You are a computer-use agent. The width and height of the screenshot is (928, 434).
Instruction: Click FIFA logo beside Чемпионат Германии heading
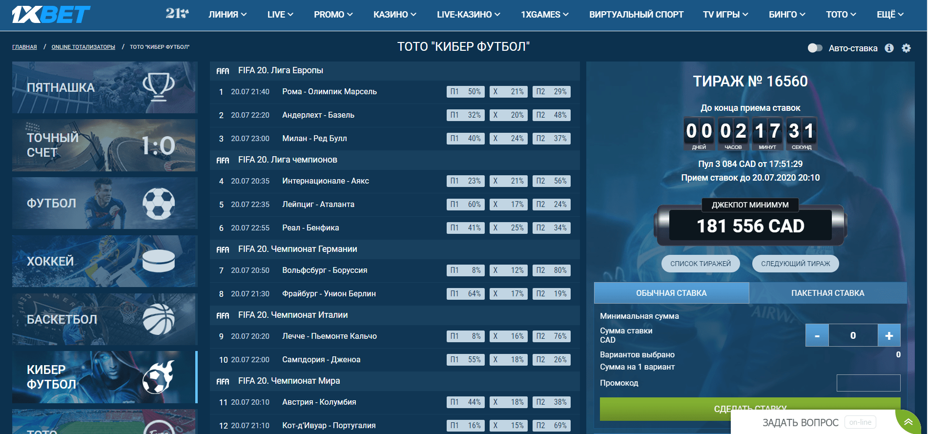point(223,249)
